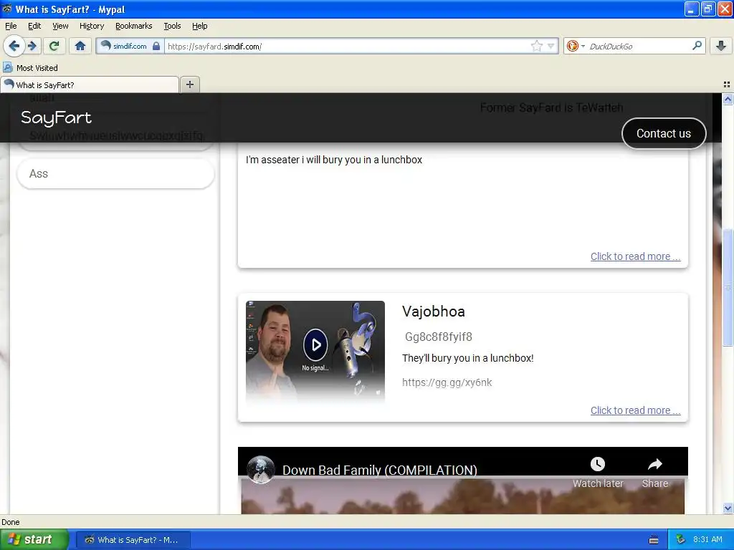Click the Most Visited bookmarks icon

pyautogui.click(x=7, y=67)
